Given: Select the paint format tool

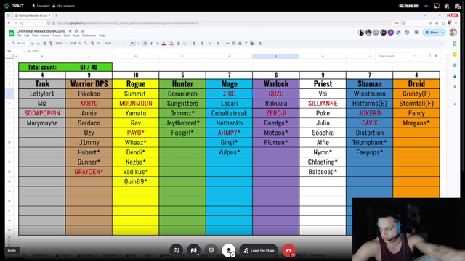Looking at the screenshot, I should [51, 43].
